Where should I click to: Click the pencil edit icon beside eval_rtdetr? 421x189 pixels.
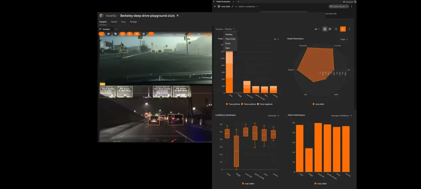tap(233, 7)
